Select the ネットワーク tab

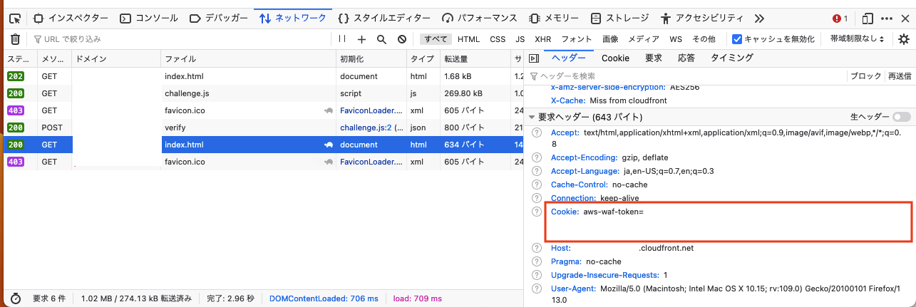(x=293, y=18)
